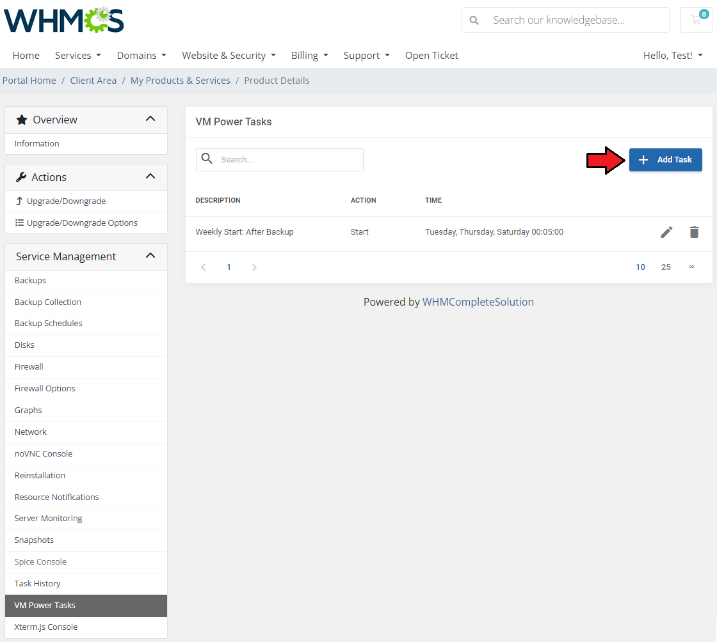Open Disks page

pos(86,345)
